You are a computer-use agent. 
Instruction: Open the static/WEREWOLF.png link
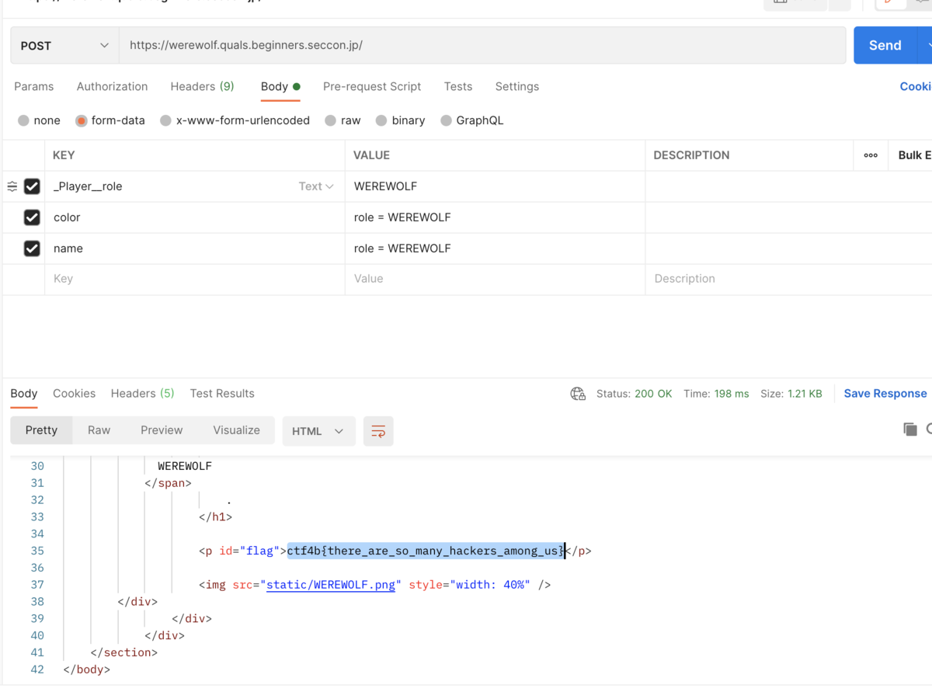(x=331, y=585)
